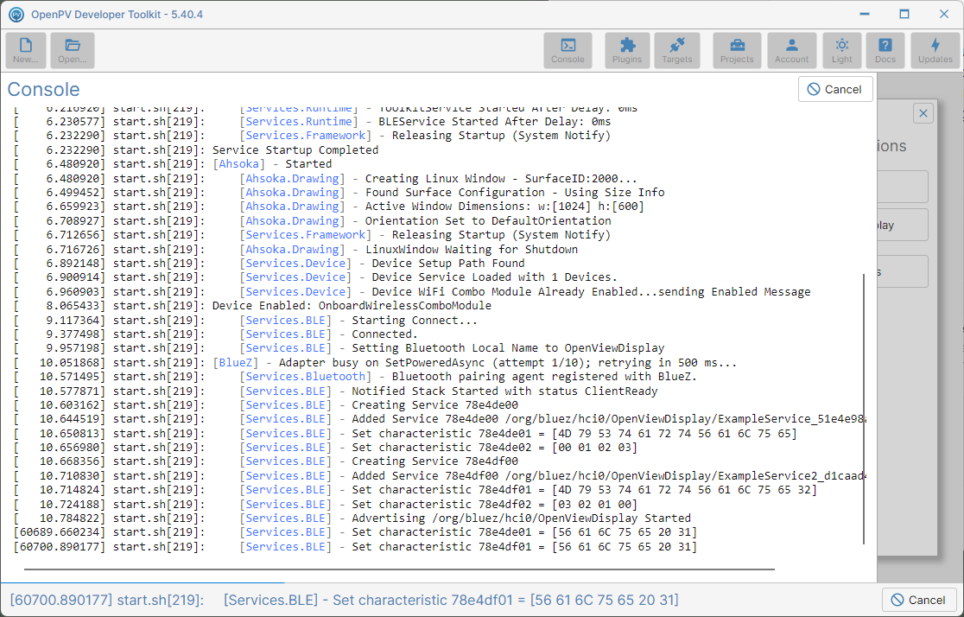
Task: Select the '[Ahsoka] - Started' log line
Action: click(173, 164)
